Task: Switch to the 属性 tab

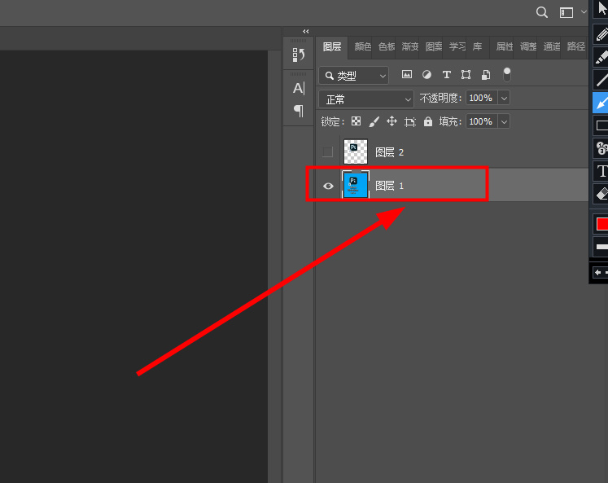Action: tap(505, 47)
